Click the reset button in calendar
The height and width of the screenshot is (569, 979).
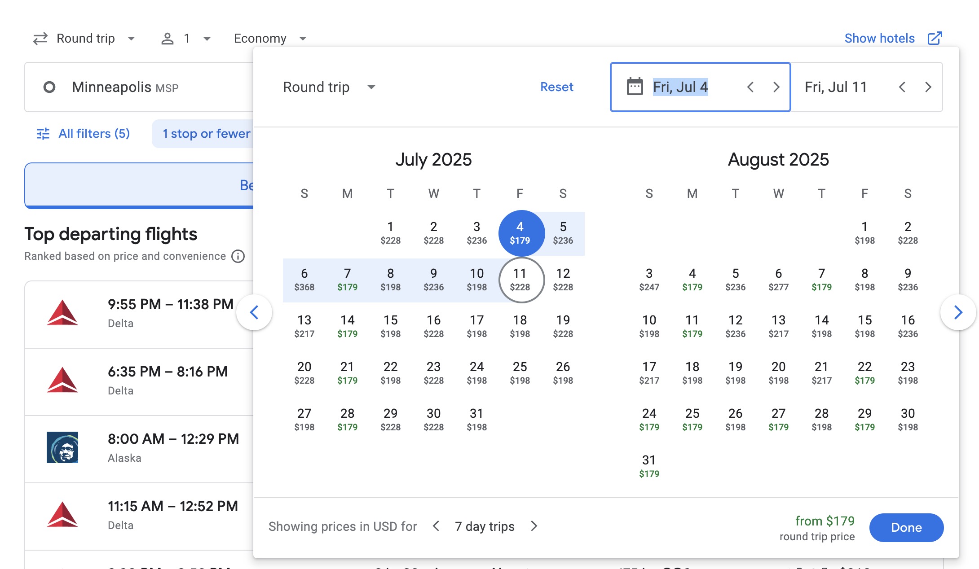click(x=556, y=86)
